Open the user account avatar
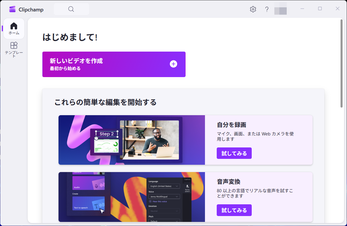Screen dimensions: 347x226 coord(280,9)
